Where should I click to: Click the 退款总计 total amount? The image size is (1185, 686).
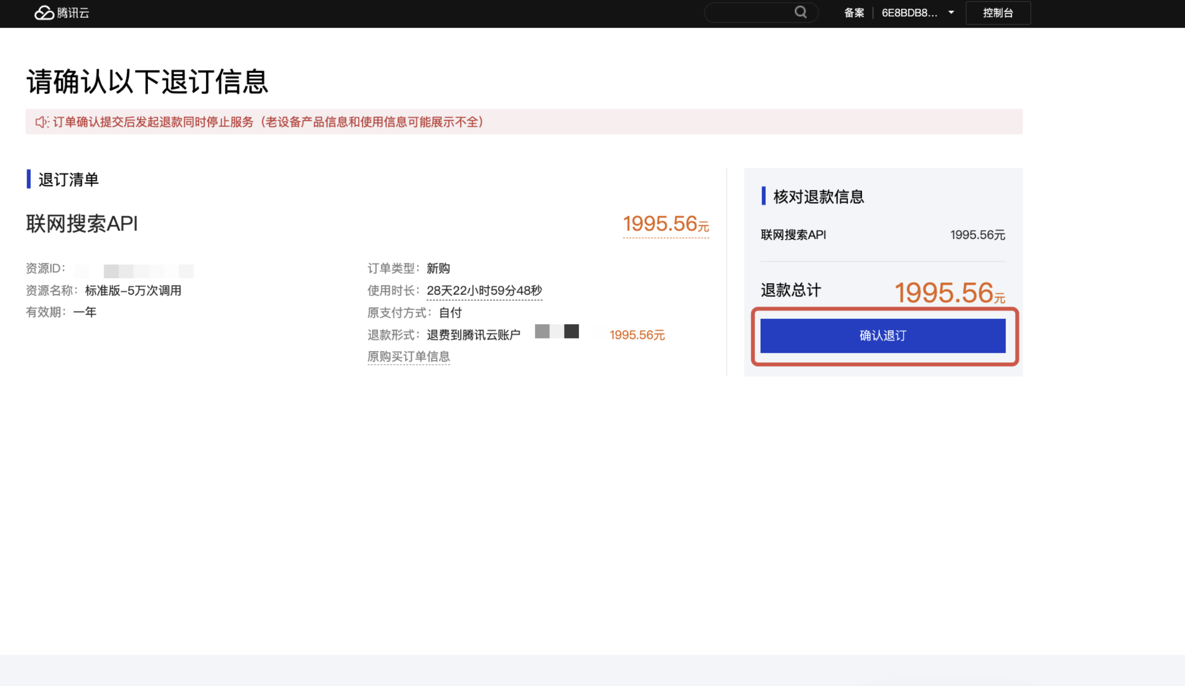(949, 293)
